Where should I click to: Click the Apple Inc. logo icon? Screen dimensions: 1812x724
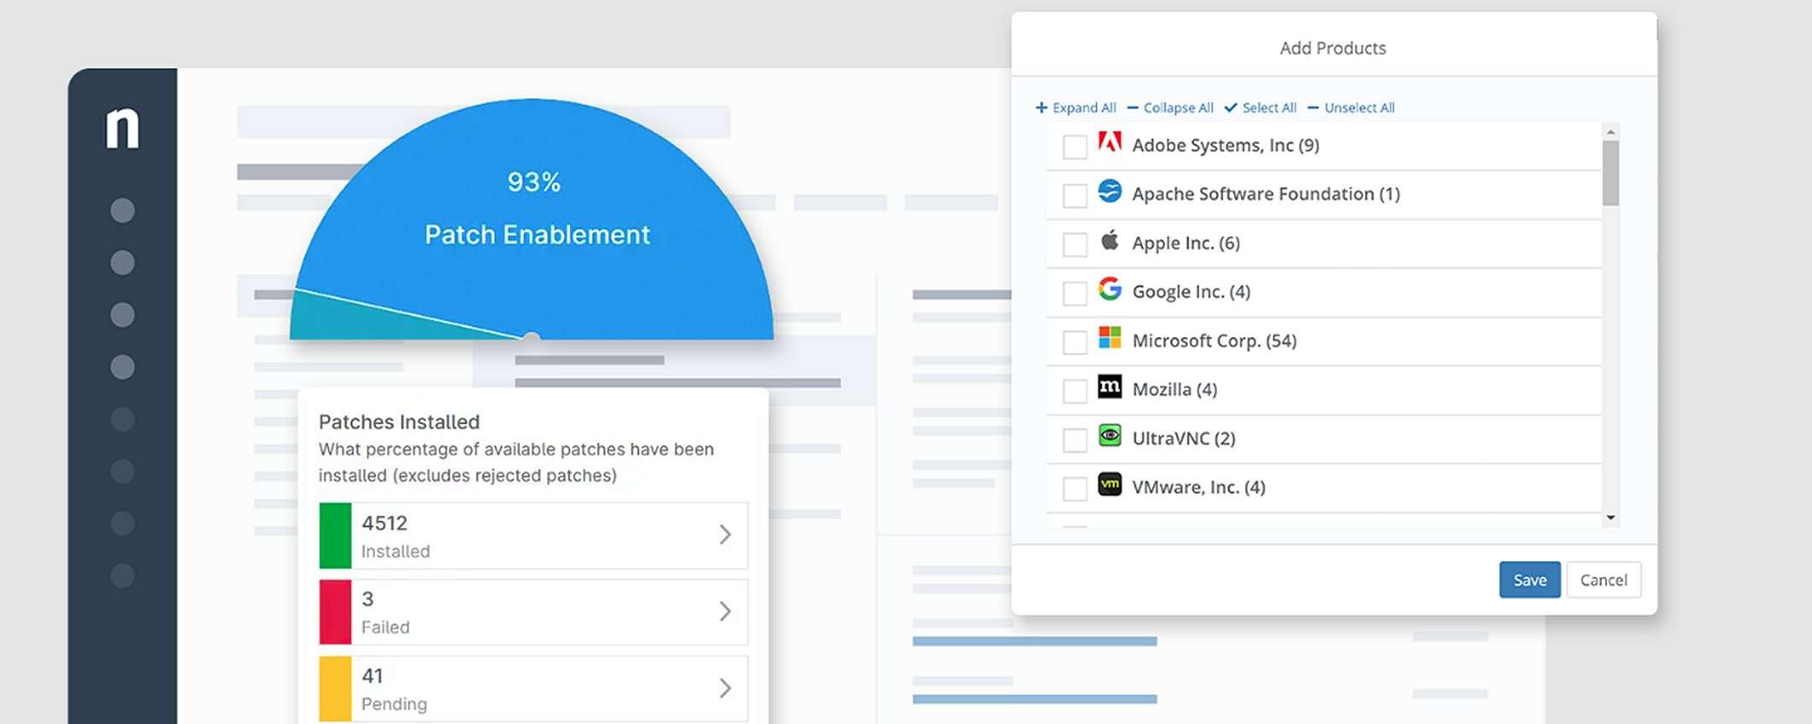pyautogui.click(x=1109, y=240)
